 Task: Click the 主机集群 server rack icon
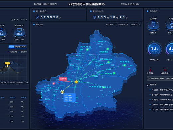coord(153,23)
